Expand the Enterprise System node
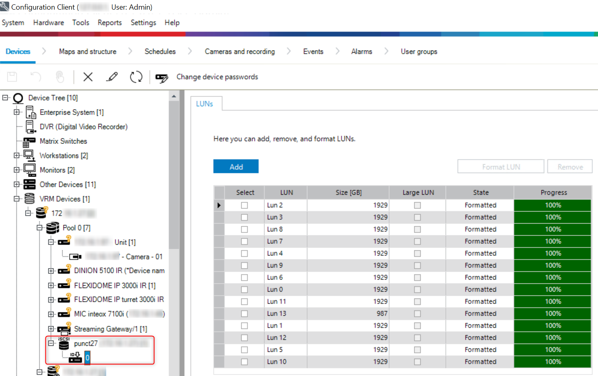Screen dimensions: 598x376 tap(16, 112)
